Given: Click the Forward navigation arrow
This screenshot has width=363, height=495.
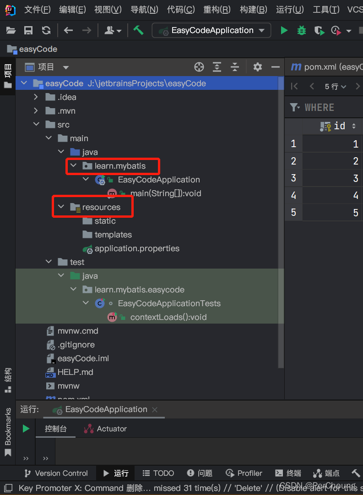Looking at the screenshot, I should [87, 30].
